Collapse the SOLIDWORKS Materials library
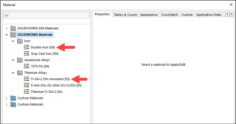Viewport: 236px width, 124px height. pos(7,35)
